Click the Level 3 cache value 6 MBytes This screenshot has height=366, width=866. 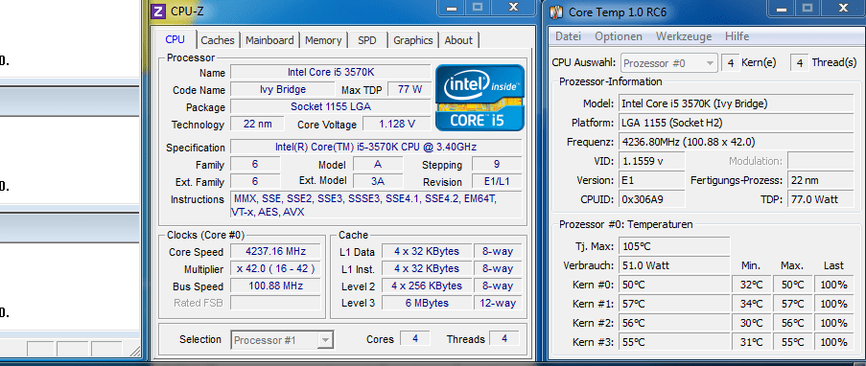(427, 303)
